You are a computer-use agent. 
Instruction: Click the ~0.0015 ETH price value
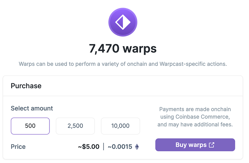click(120, 147)
